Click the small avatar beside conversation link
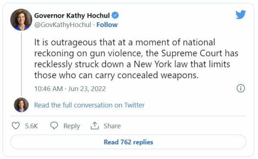The width and height of the screenshot is (258, 159). pos(21,105)
